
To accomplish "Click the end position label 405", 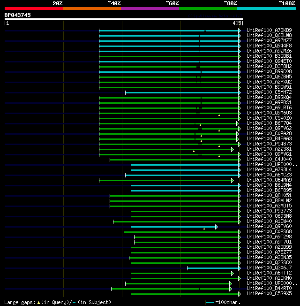I will 237,23.
